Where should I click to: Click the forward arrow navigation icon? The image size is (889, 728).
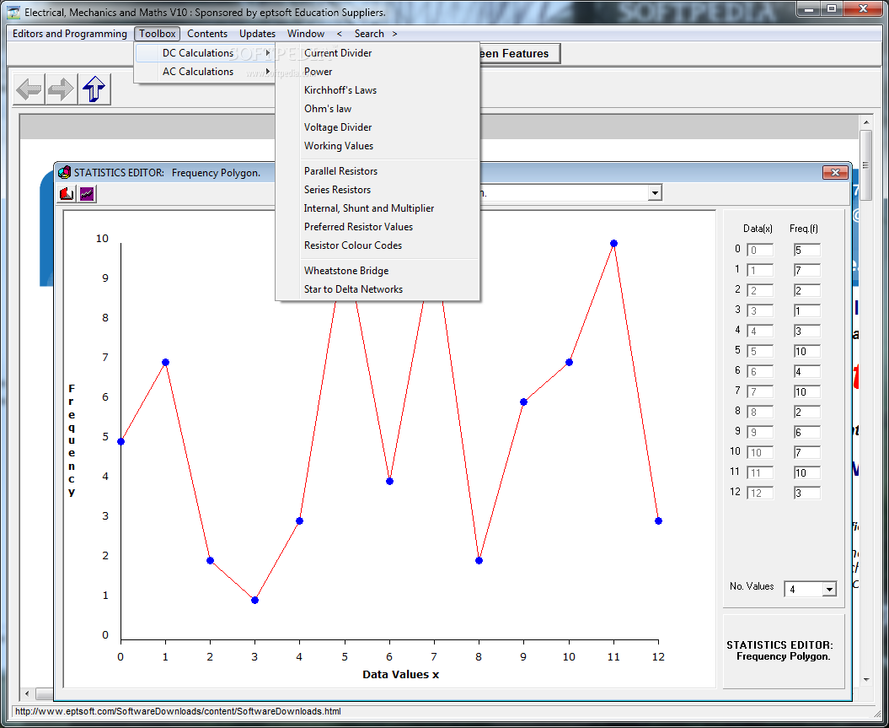[61, 89]
